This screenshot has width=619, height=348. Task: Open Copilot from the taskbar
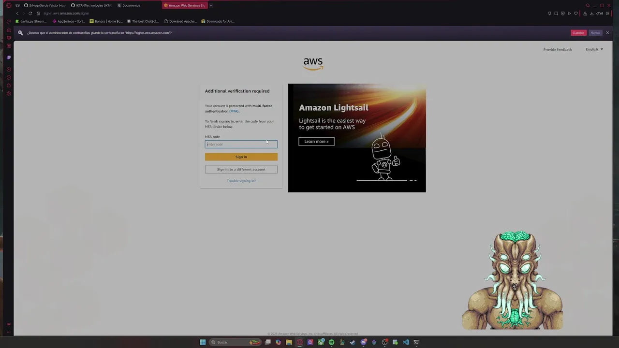(x=278, y=342)
